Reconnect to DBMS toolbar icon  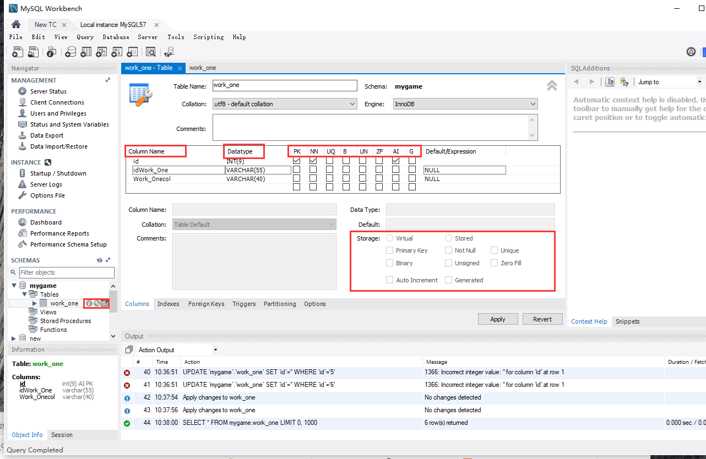pyautogui.click(x=170, y=52)
